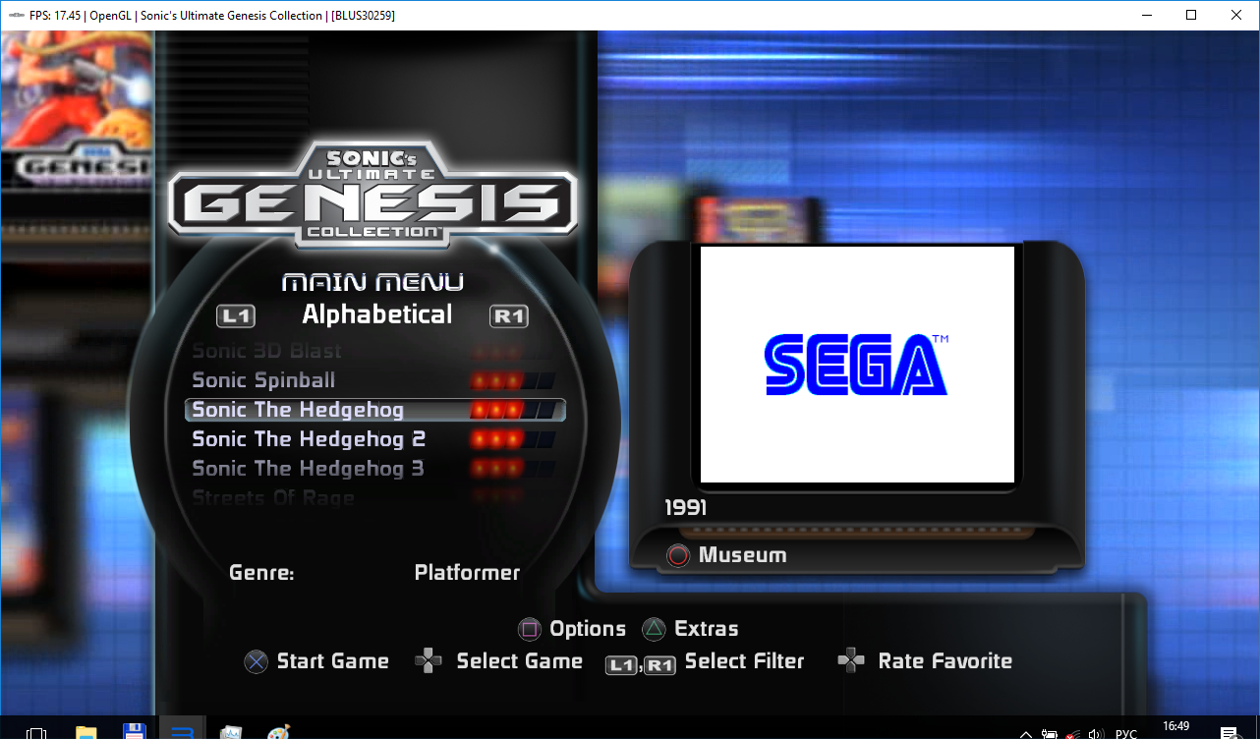Viewport: 1260px width, 739px height.
Task: Click the picture app icon next to Paint on the taskbar
Action: 231,732
